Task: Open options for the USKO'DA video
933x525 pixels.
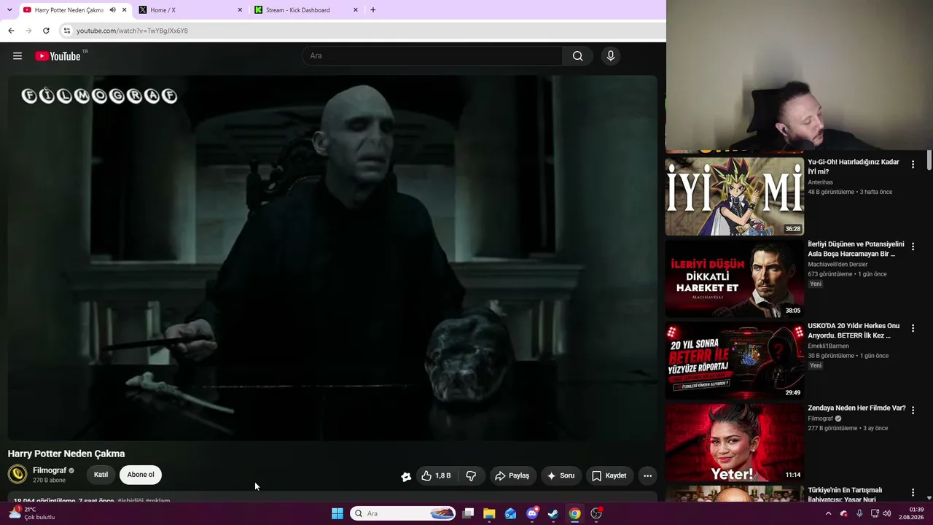Action: pyautogui.click(x=913, y=328)
